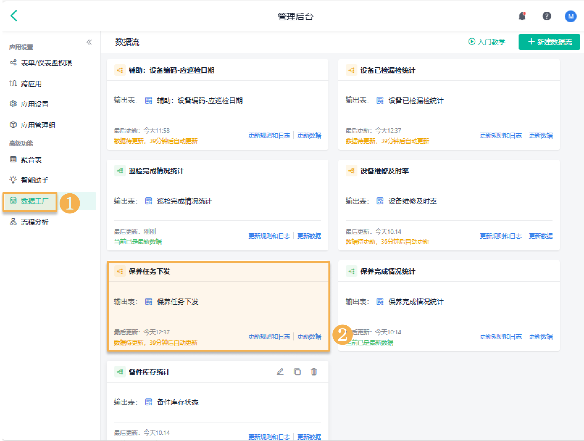584x441 pixels.
Task: Open the notification bell icon
Action: (522, 16)
